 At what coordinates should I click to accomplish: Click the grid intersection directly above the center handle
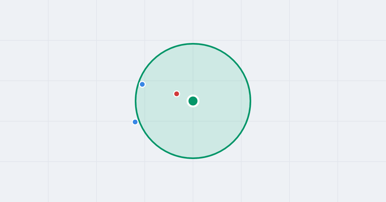pos(193,81)
